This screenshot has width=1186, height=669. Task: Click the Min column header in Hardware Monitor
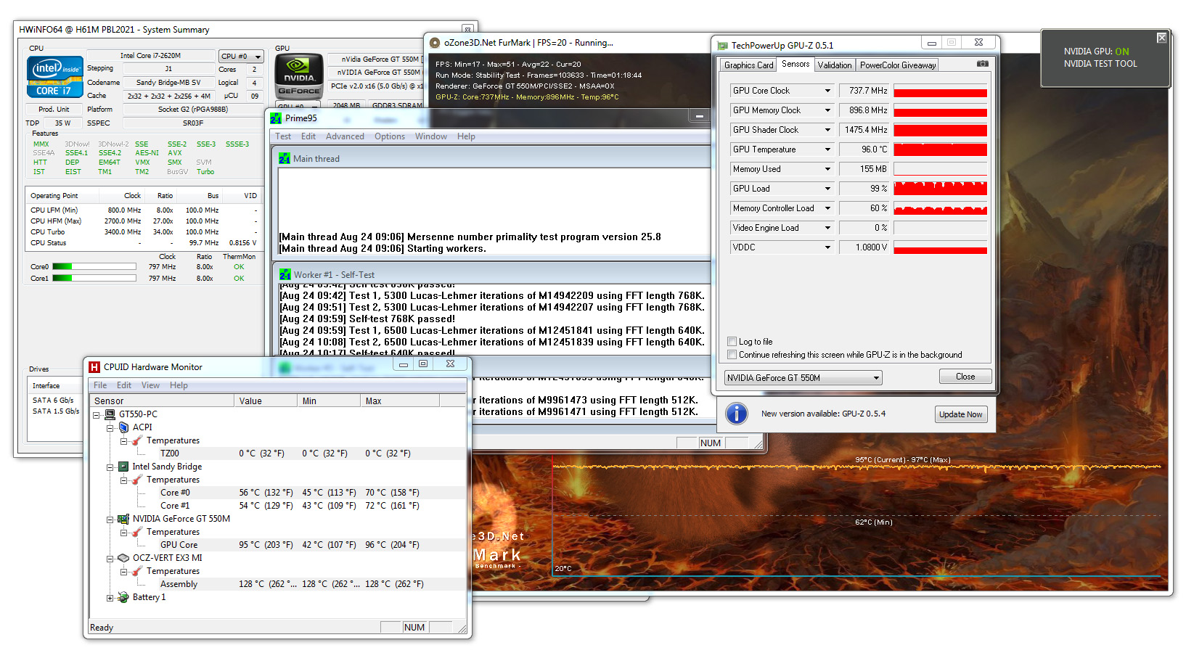click(329, 401)
